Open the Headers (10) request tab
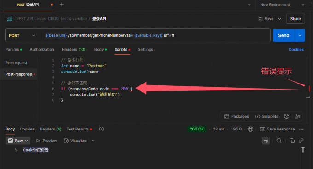The image size is (313, 169). tap(74, 49)
